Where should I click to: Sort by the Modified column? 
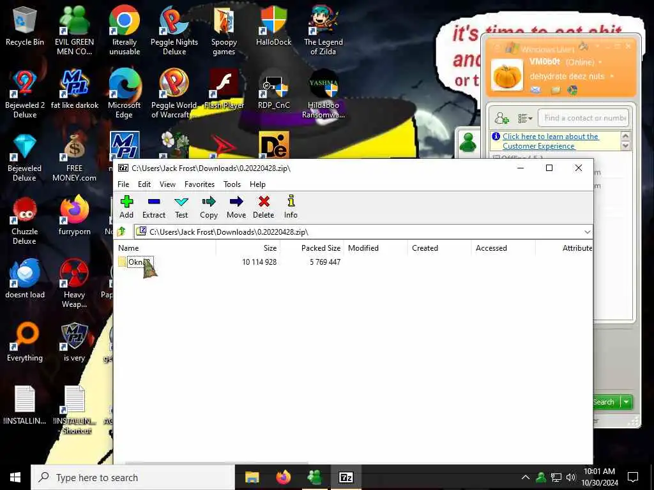(376, 248)
